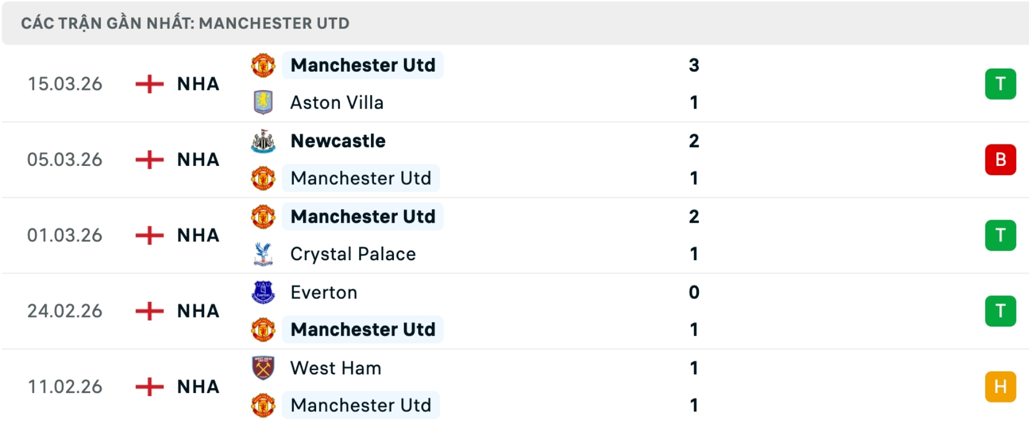Click the Manchester Utd recent matches header
The image size is (1029, 424).
pyautogui.click(x=185, y=24)
